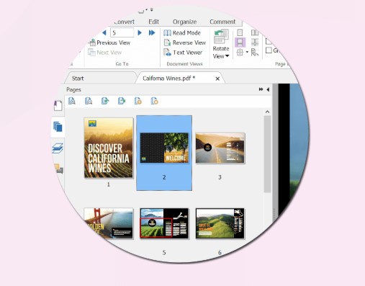Open the split view dropdown arrow
The width and height of the screenshot is (365, 286).
tap(247, 52)
